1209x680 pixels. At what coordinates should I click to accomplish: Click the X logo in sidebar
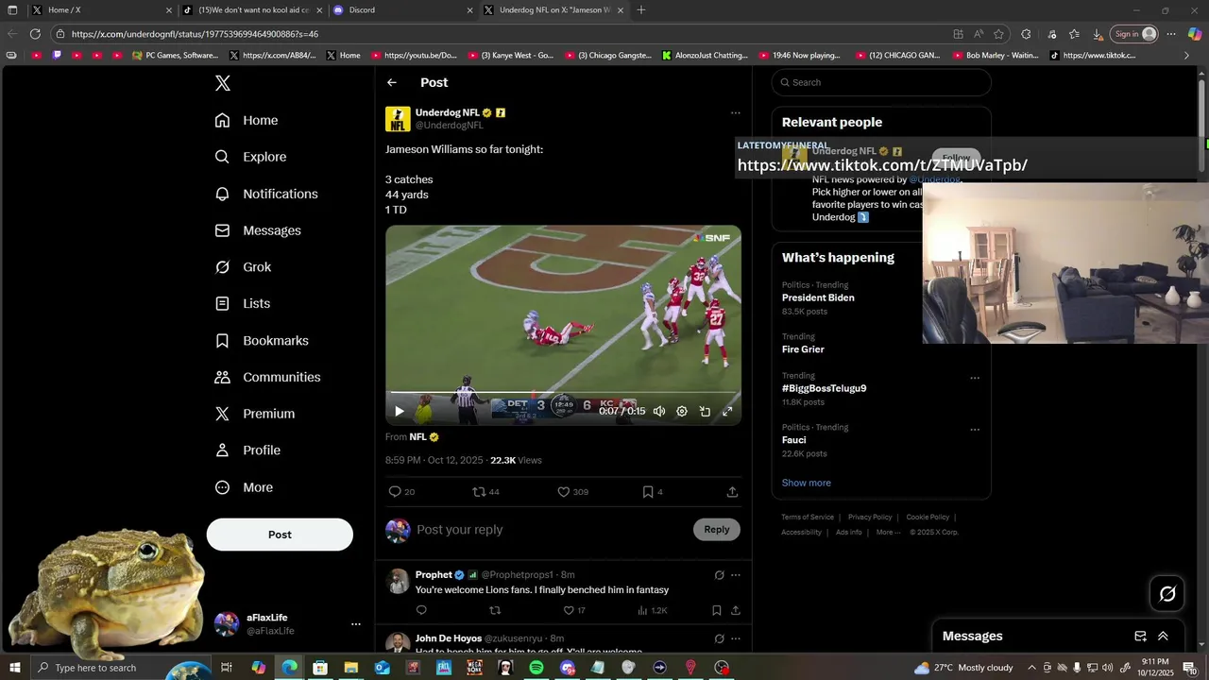click(223, 83)
